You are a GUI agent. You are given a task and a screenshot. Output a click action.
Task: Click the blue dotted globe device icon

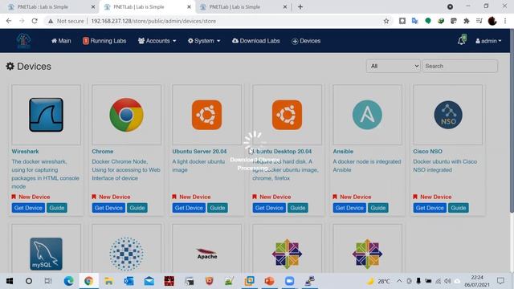tap(127, 254)
